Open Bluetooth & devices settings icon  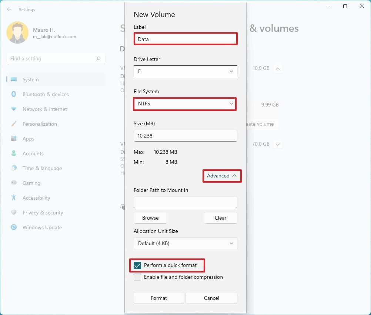tap(13, 94)
